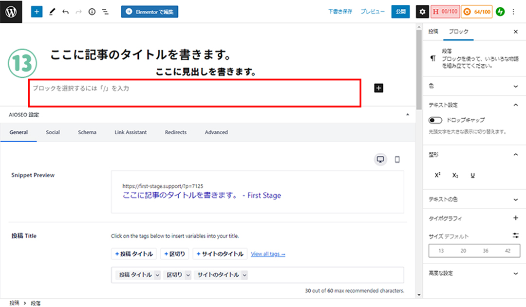Switch snippet preview to mobile view

click(x=397, y=160)
